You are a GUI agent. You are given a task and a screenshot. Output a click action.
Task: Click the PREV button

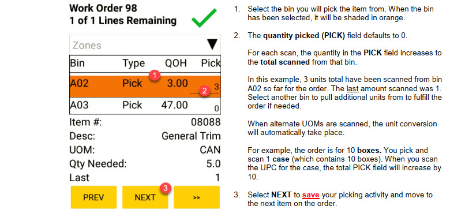[x=93, y=197]
